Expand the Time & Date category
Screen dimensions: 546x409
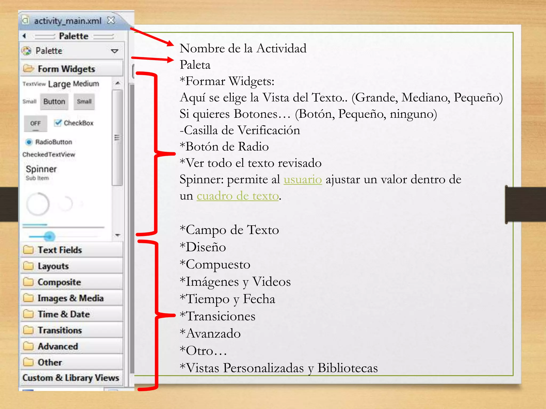(72, 314)
